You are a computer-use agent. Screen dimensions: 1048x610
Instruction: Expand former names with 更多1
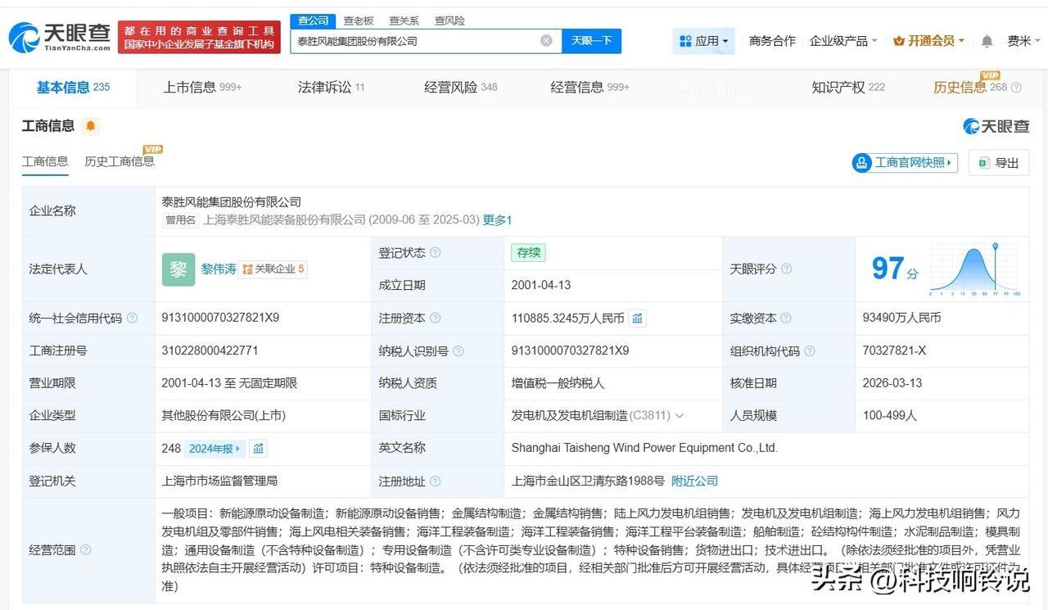tap(497, 219)
